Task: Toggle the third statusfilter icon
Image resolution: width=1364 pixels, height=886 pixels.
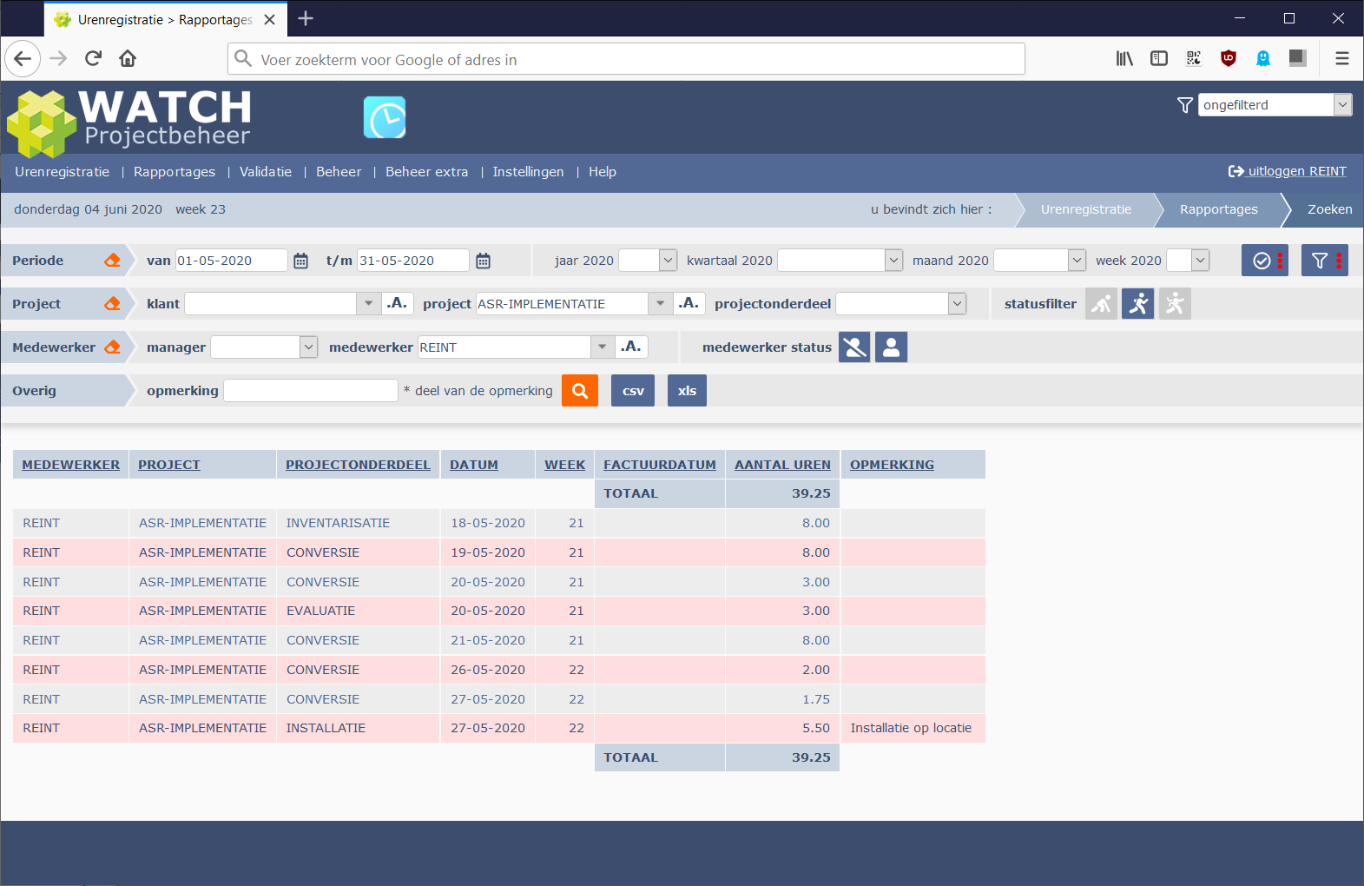Action: tap(1175, 304)
